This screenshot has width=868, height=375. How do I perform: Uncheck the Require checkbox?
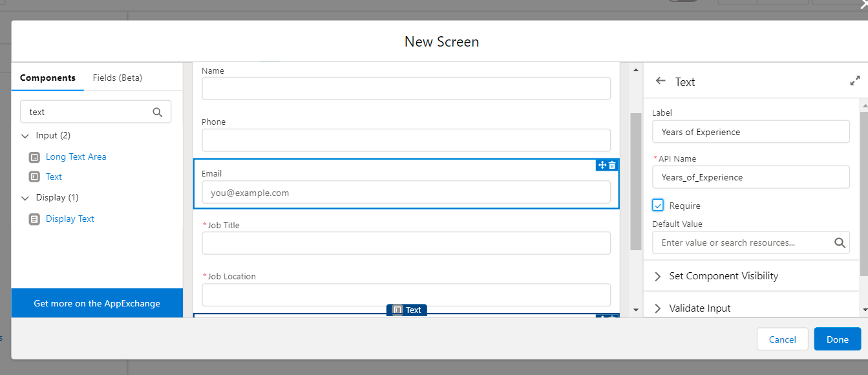[658, 206]
